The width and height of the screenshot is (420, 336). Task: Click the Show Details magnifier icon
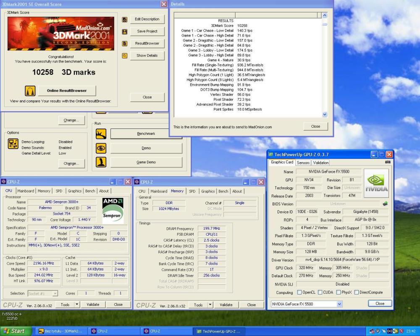point(124,55)
